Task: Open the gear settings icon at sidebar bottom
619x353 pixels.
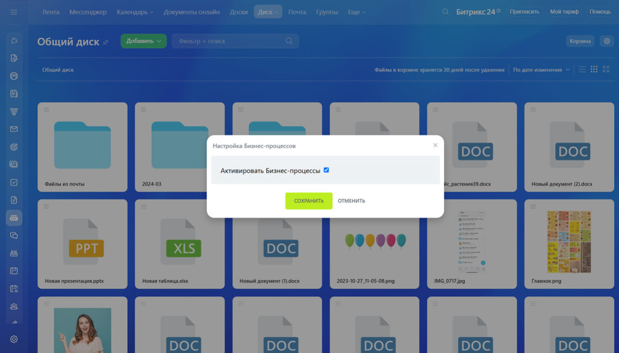Action: pyautogui.click(x=14, y=339)
